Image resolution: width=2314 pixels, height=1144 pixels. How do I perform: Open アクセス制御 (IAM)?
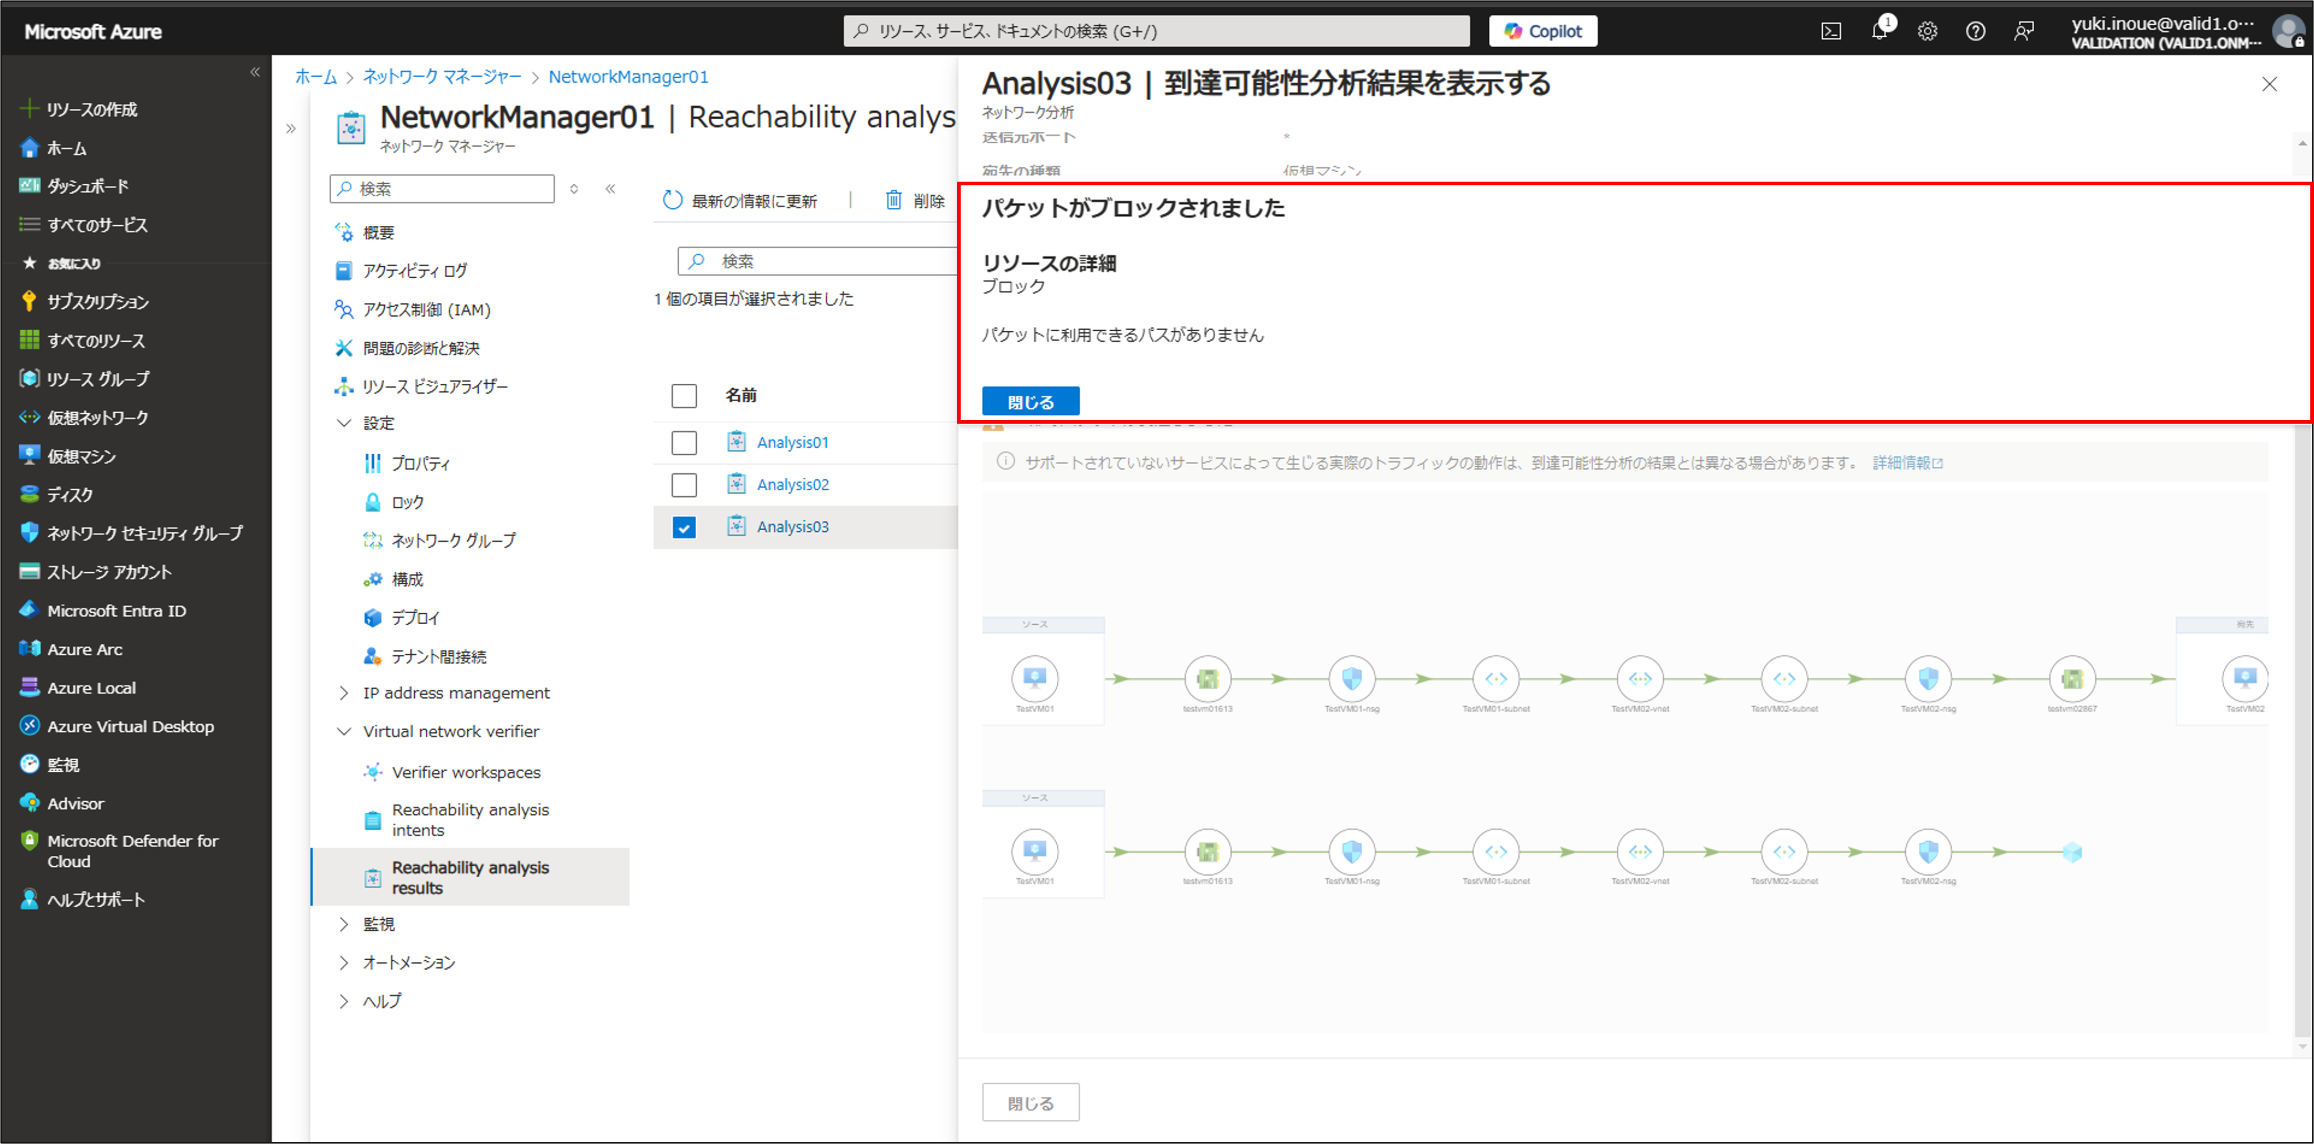tap(412, 309)
